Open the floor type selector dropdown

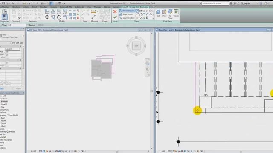coord(23,36)
